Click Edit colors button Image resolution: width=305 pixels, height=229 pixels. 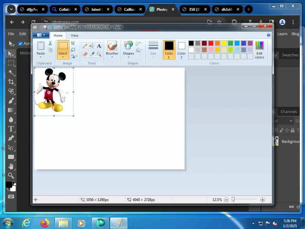259,50
